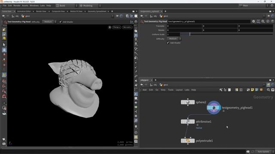Close the Scene View tab
Viewport: 275px width, 154px height.
tap(14, 12)
